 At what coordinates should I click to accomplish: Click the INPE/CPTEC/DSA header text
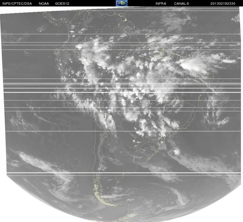tap(17, 4)
